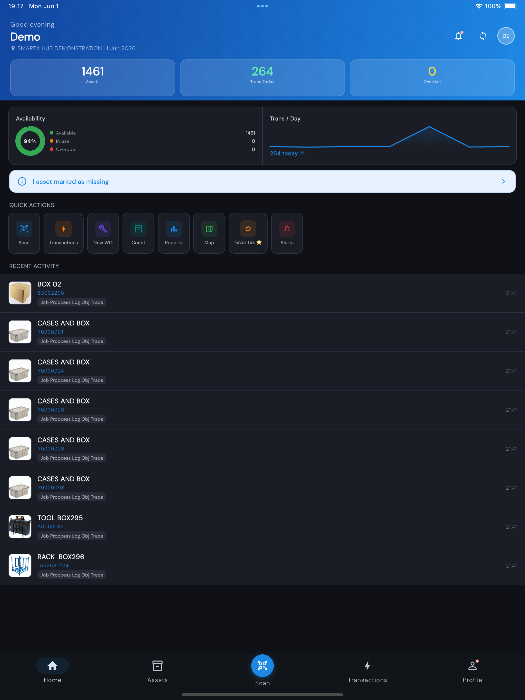Click the 94% availability donut chart
The height and width of the screenshot is (700, 525).
[x=30, y=141]
